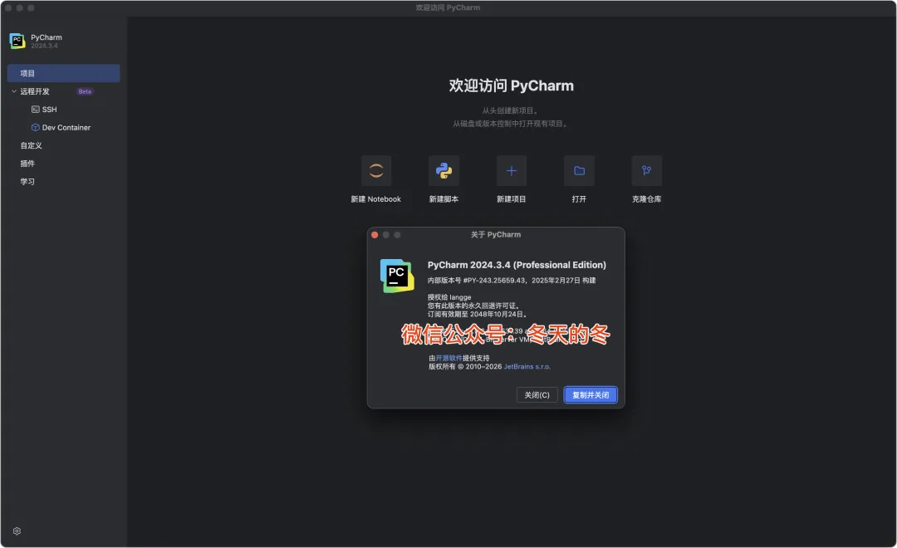Select the Projects (项目) sidebar tab
This screenshot has height=548, width=897.
pyautogui.click(x=63, y=73)
